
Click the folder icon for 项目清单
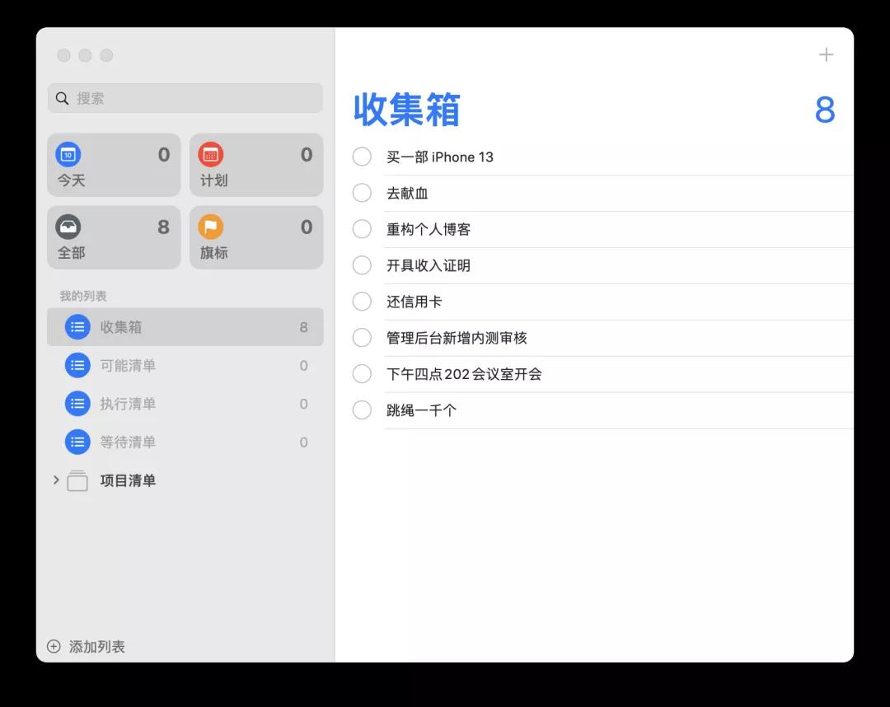(77, 480)
